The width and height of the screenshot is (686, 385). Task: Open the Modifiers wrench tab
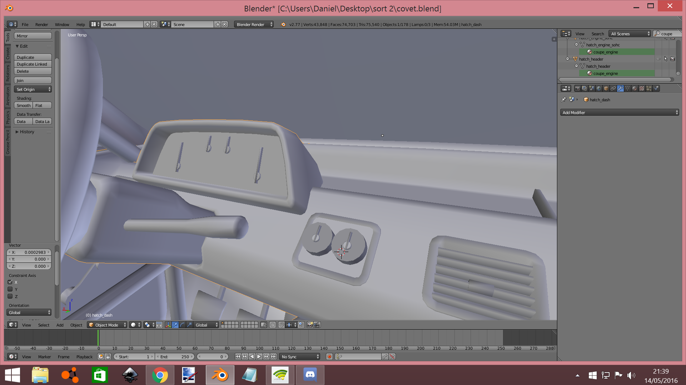point(620,88)
